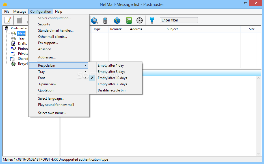Viewport: 264px width, 164px height.
Task: Open the search magnifier toolbar icon
Action: (94, 20)
